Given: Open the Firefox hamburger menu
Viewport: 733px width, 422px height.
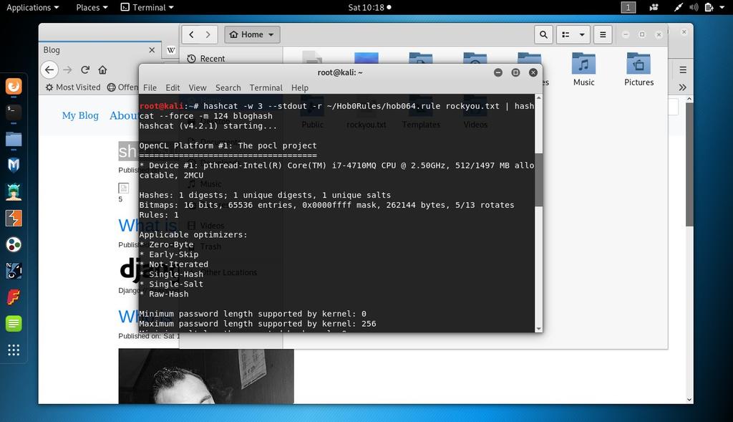Looking at the screenshot, I should pyautogui.click(x=683, y=69).
